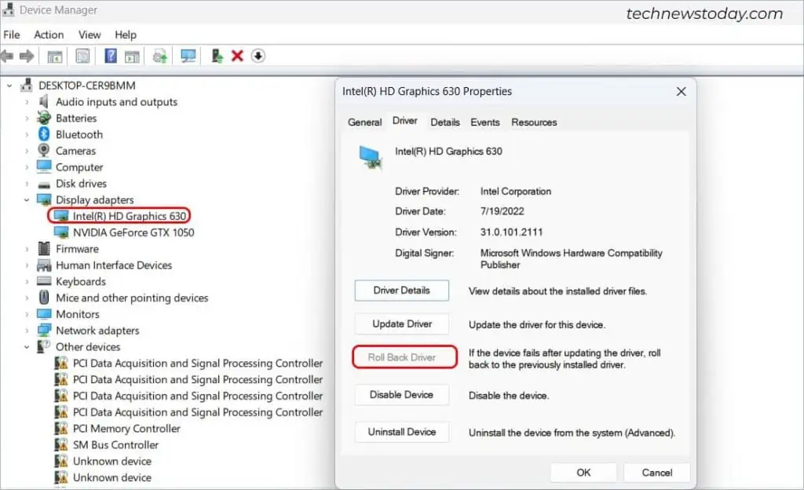Open the View menu
The width and height of the screenshot is (804, 490).
(90, 35)
